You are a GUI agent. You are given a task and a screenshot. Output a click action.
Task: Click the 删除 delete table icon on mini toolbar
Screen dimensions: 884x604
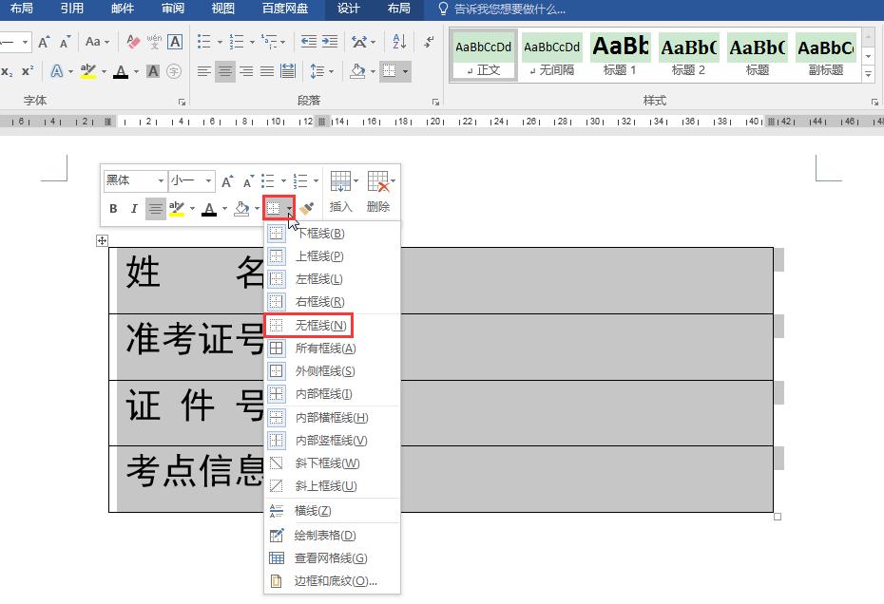pyautogui.click(x=378, y=186)
